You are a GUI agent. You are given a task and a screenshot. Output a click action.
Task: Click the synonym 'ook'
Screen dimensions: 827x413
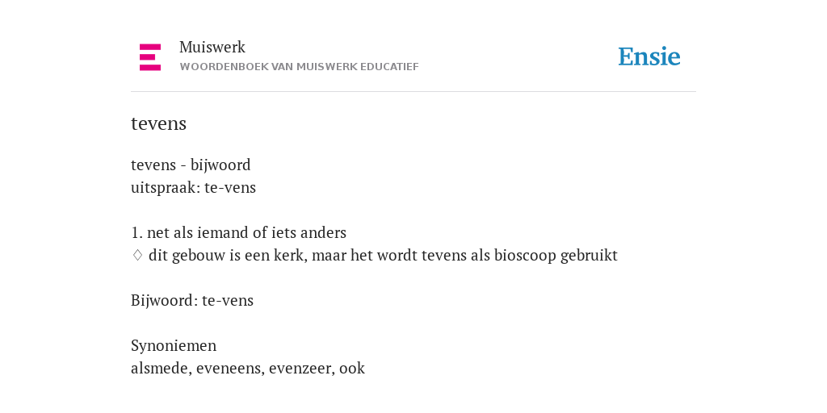click(x=352, y=368)
